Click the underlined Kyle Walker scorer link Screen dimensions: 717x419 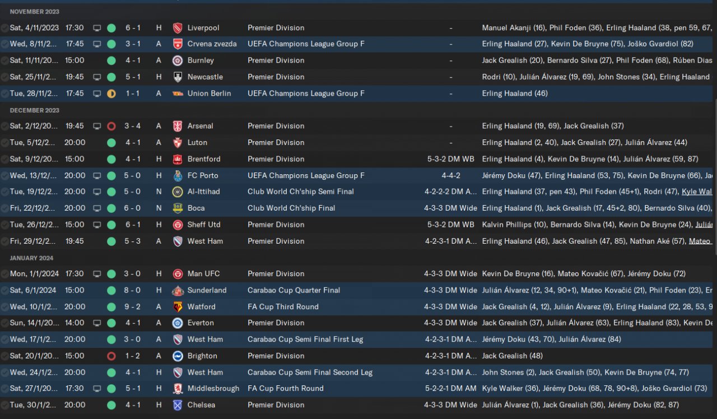pos(697,192)
